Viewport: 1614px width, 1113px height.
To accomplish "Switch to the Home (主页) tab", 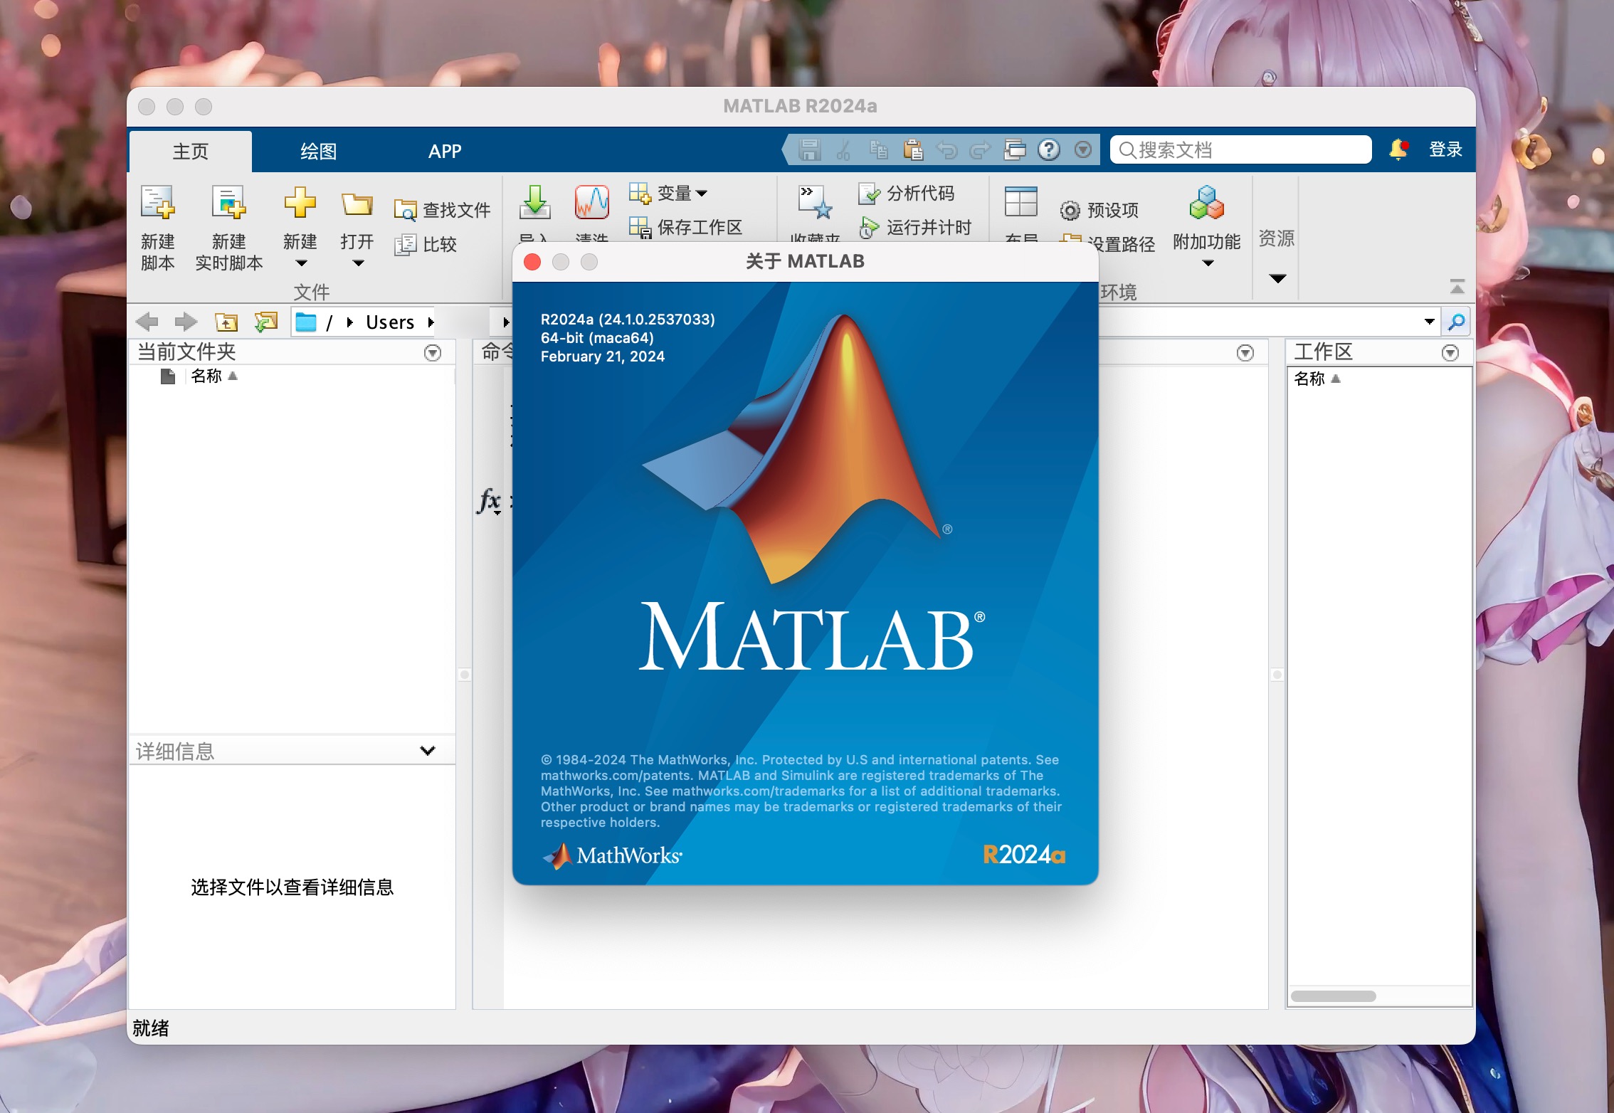I will point(190,151).
